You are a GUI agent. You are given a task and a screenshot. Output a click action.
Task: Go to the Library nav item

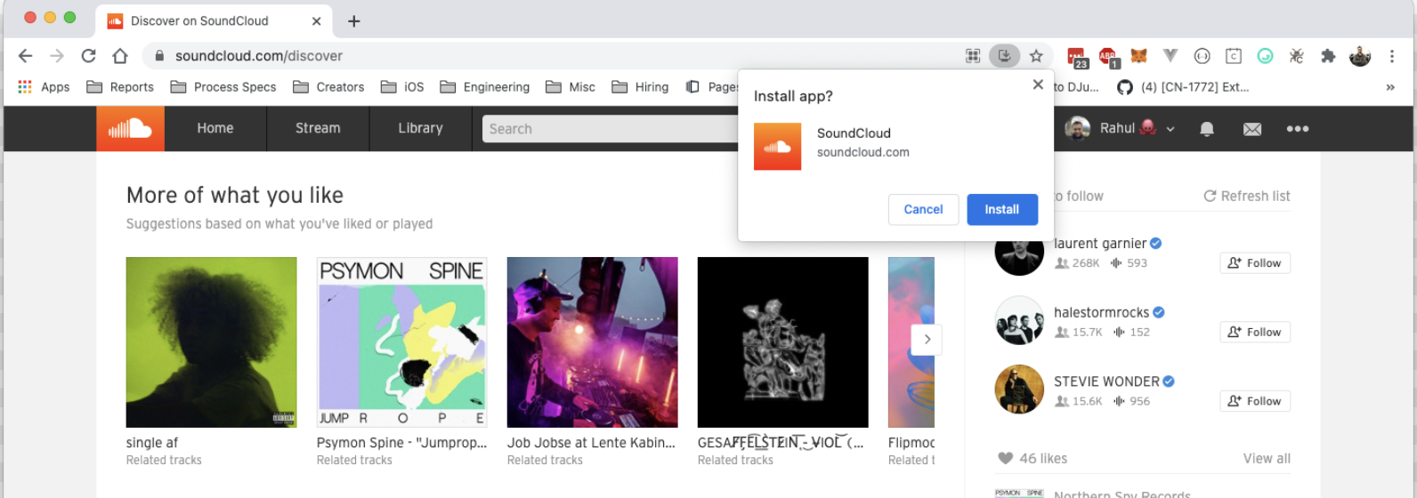(420, 129)
